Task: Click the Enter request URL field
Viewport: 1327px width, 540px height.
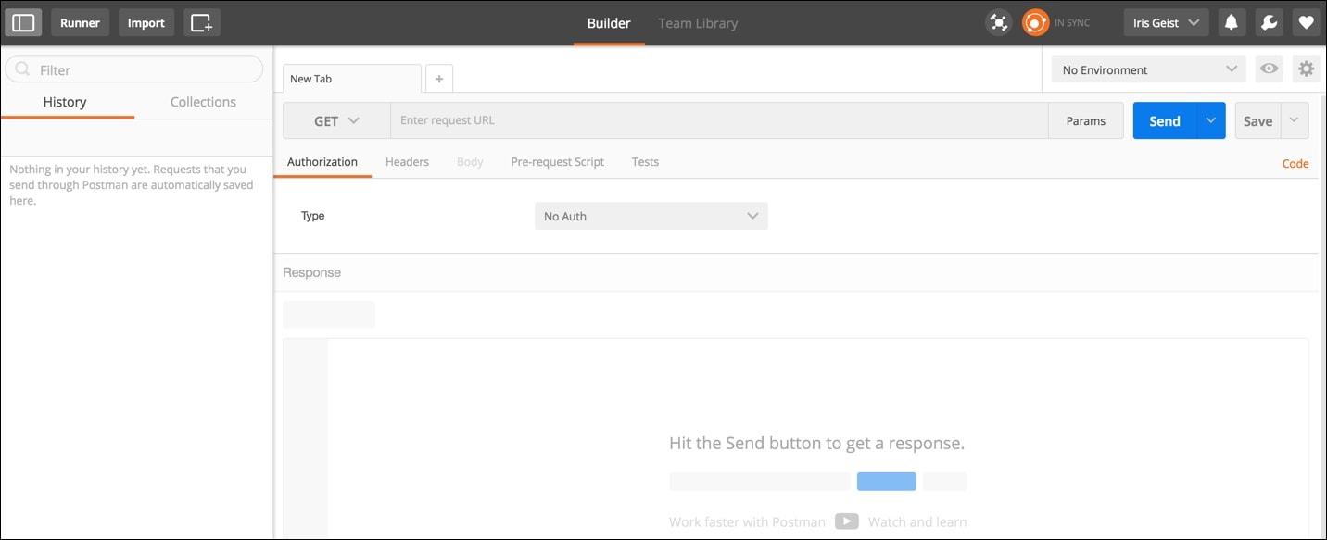Action: click(649, 119)
